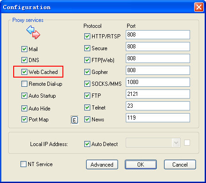This screenshot has height=183, width=206.
Task: Focus the FTP port field showing 2121
Action: 158,94
